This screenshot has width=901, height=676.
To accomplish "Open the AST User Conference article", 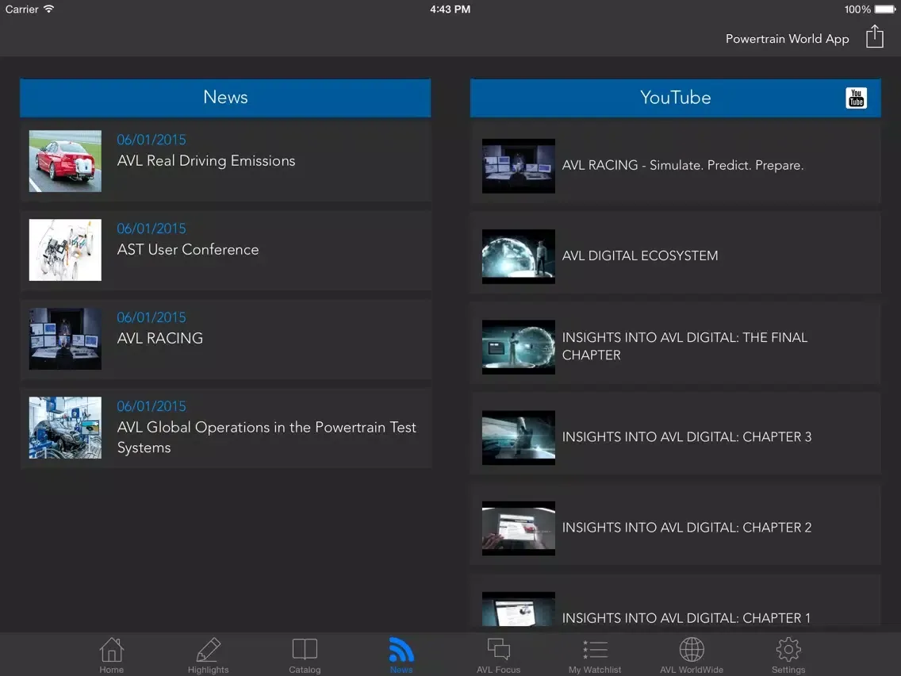I will pyautogui.click(x=188, y=249).
